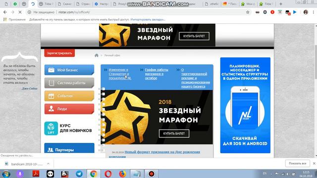
Task: Switch to the 'Настройки' tab with the gear icon
Action: (102, 4)
